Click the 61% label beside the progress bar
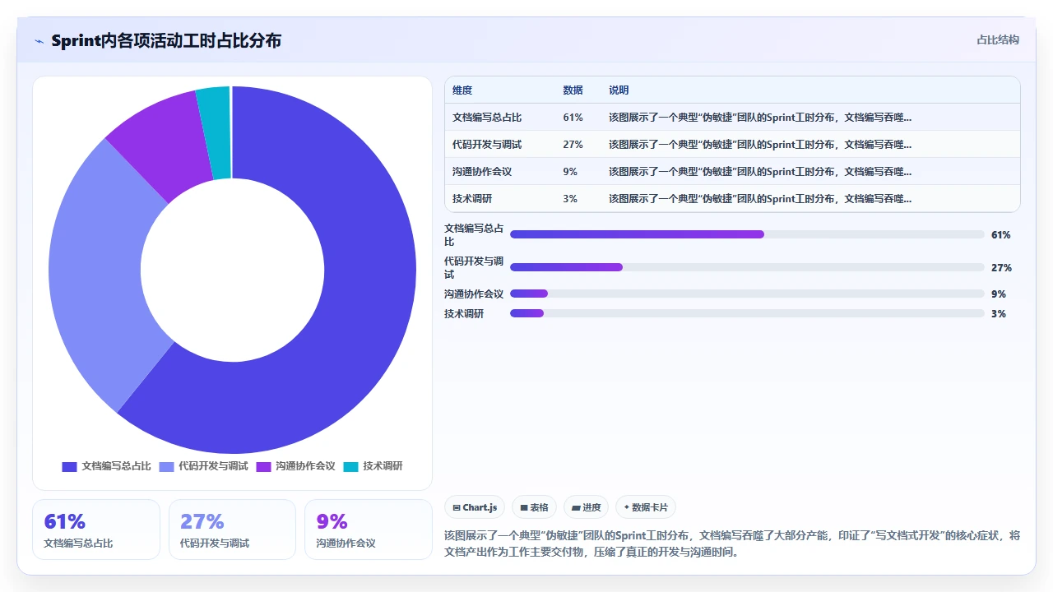 pos(1001,235)
